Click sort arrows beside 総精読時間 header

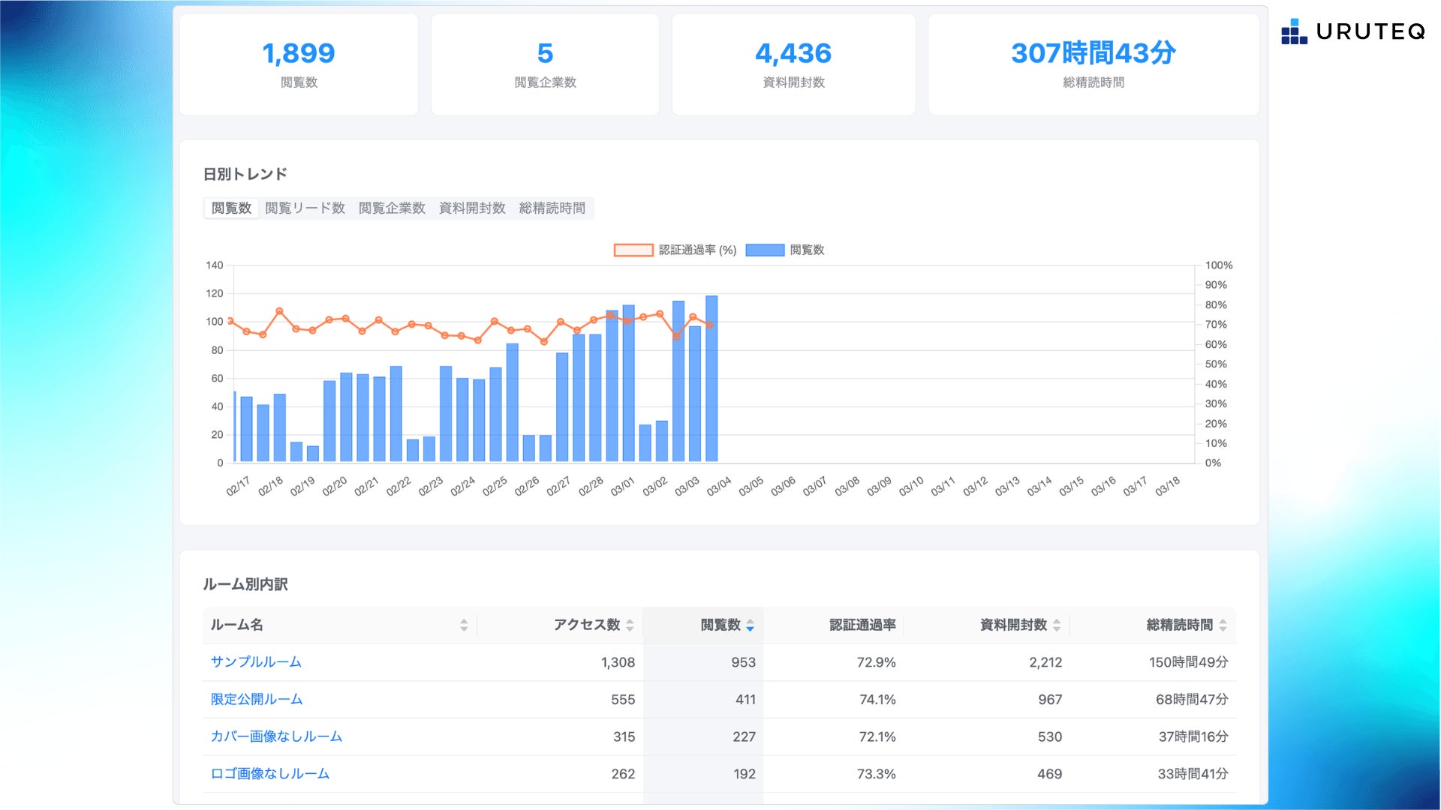(1223, 625)
